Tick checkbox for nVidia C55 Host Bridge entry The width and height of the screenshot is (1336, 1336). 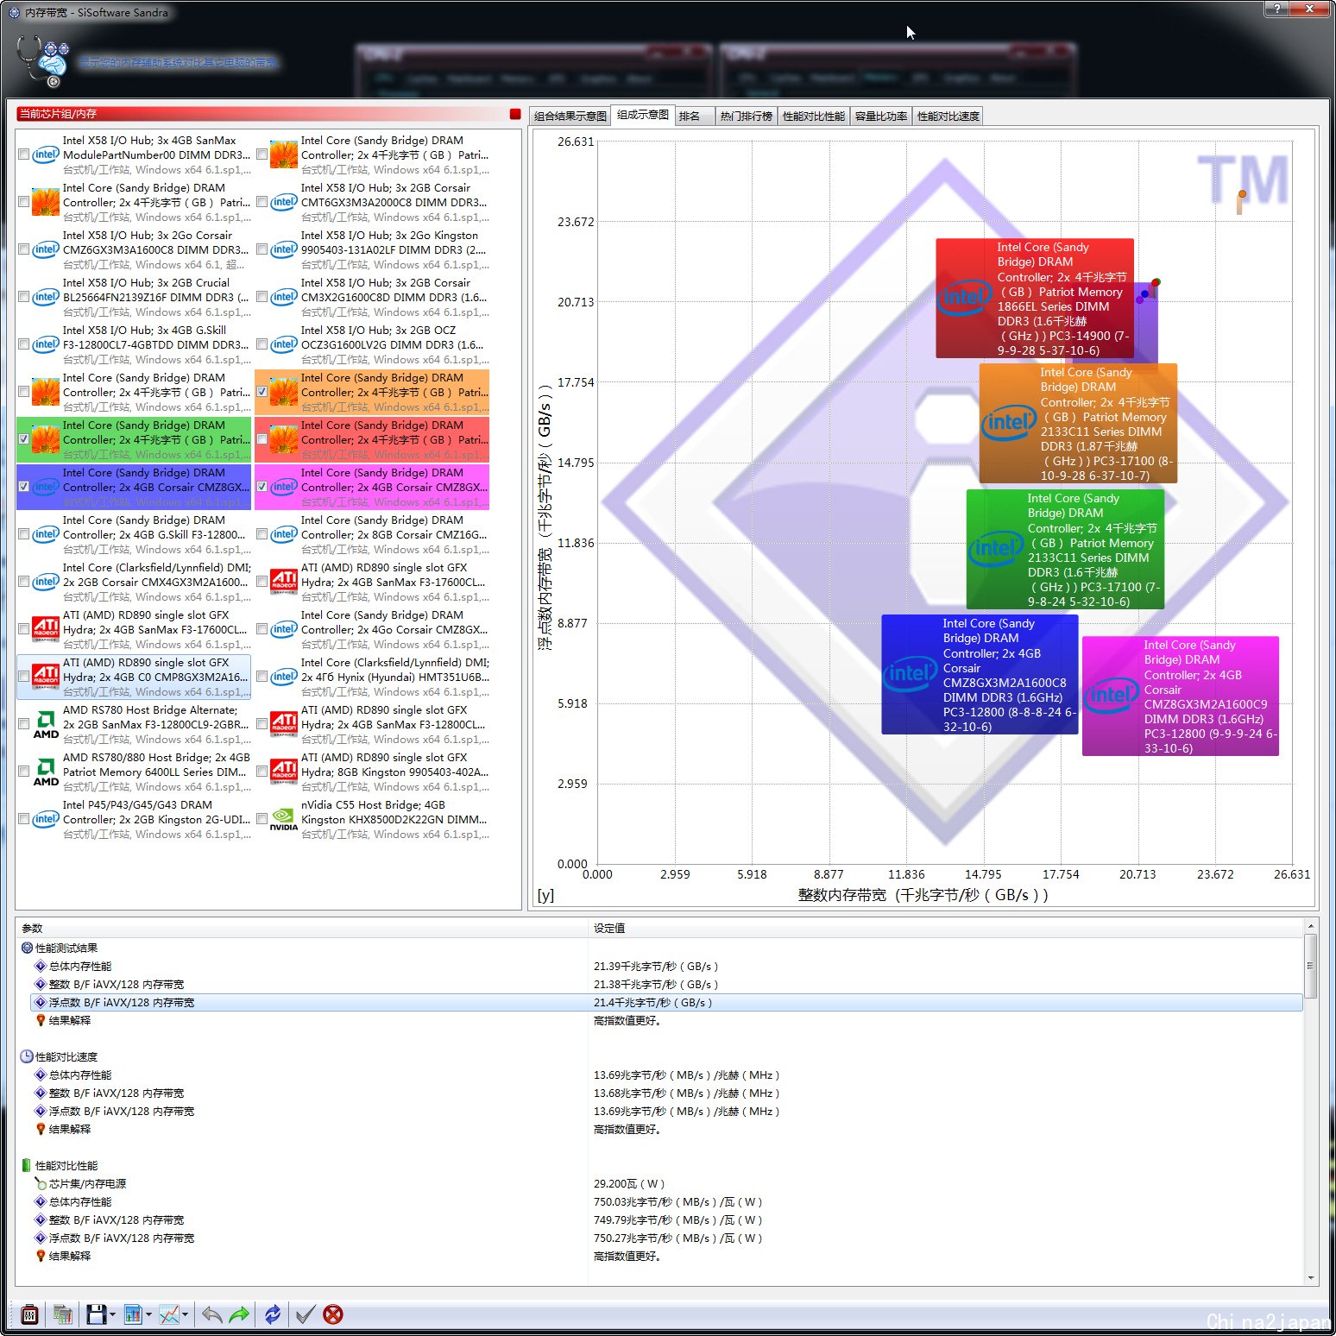(x=262, y=819)
